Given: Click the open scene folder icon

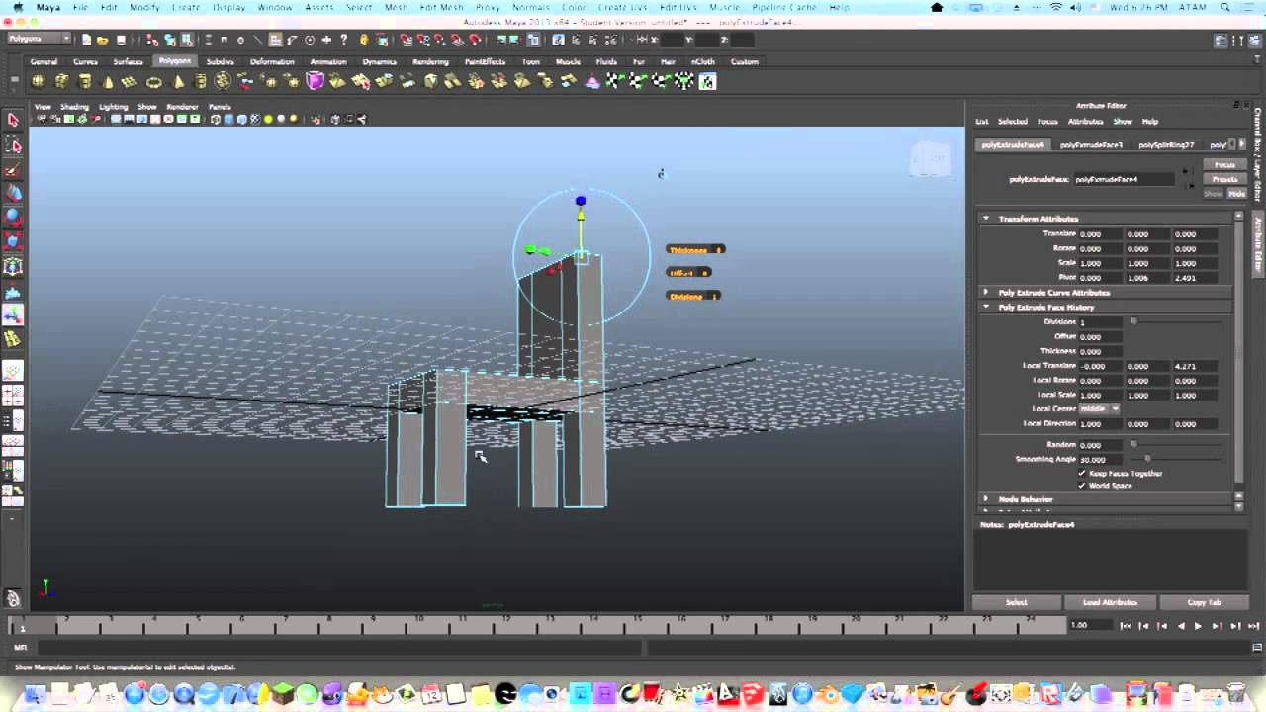Looking at the screenshot, I should (x=103, y=40).
